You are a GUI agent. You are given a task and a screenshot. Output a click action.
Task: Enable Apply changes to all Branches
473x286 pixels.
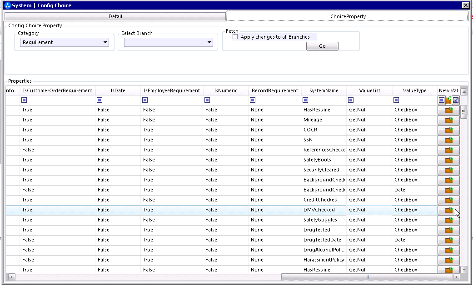coord(235,37)
